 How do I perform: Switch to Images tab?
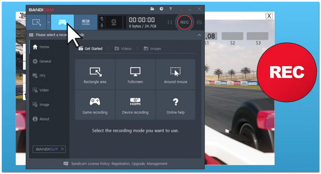click(x=152, y=49)
